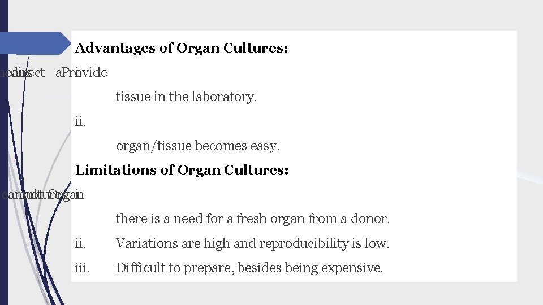The width and height of the screenshot is (543, 305).
Task: Click the line 'tissue in the laboratory.'
Action: 186,97
